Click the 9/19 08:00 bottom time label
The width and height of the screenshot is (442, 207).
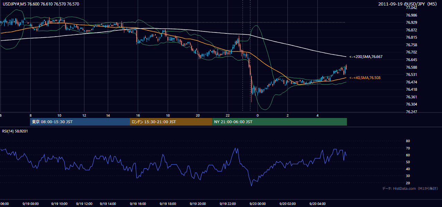[30, 204]
